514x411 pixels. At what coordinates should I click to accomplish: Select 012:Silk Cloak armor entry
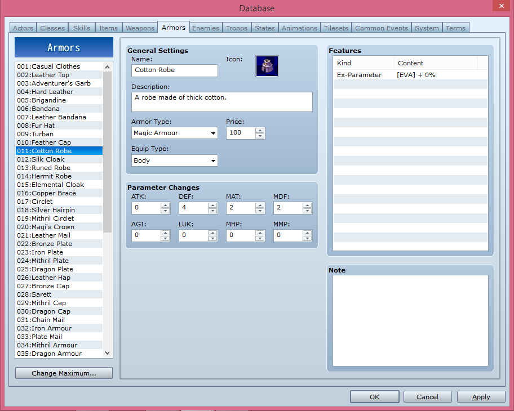(x=59, y=159)
